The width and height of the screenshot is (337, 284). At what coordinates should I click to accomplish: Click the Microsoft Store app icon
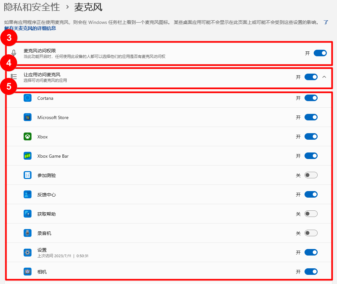point(28,117)
